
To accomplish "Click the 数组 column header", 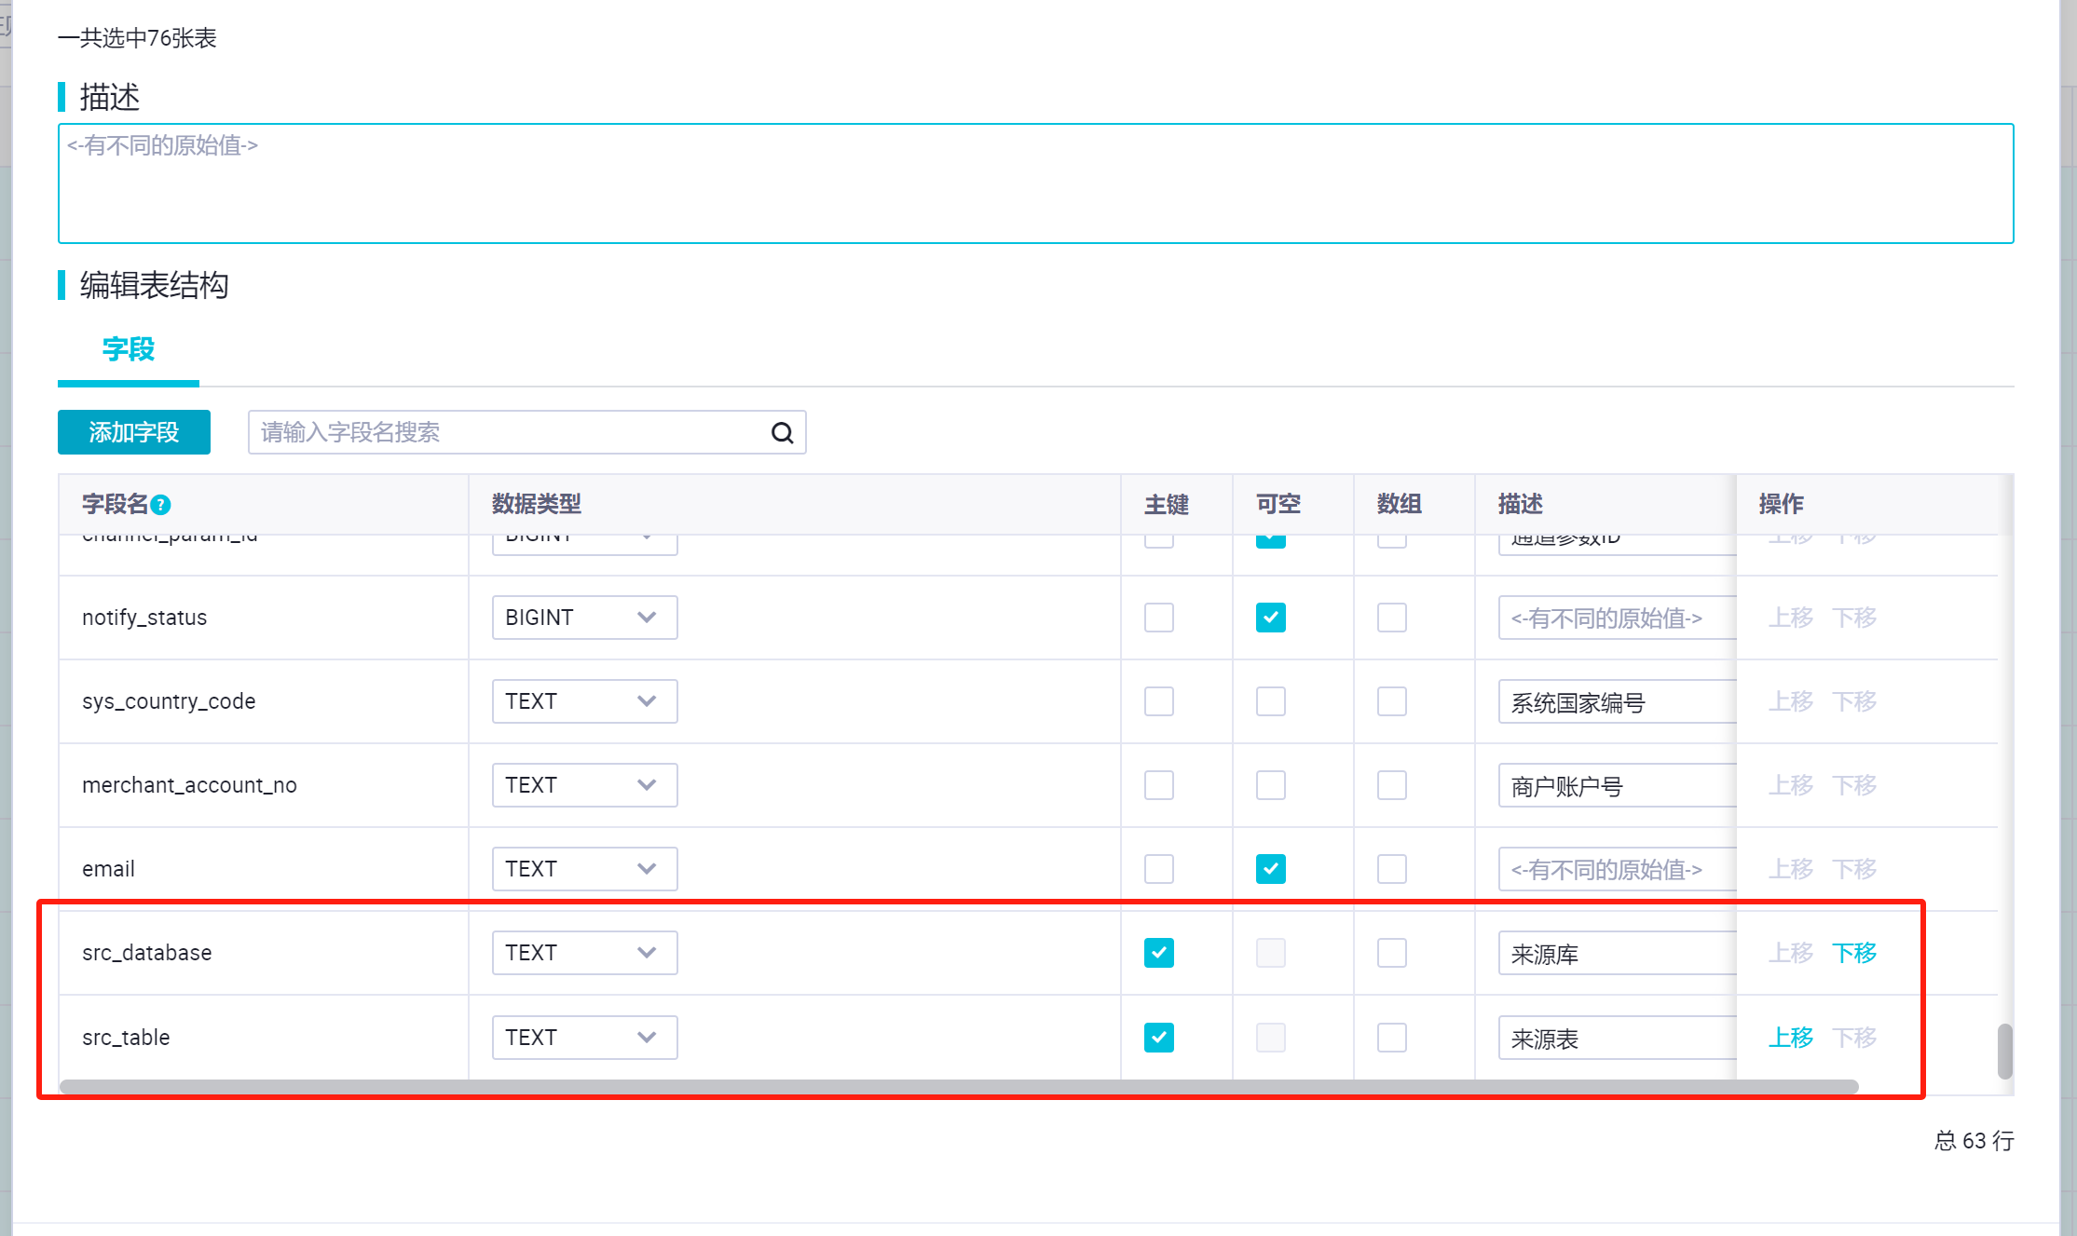I will 1414,505.
